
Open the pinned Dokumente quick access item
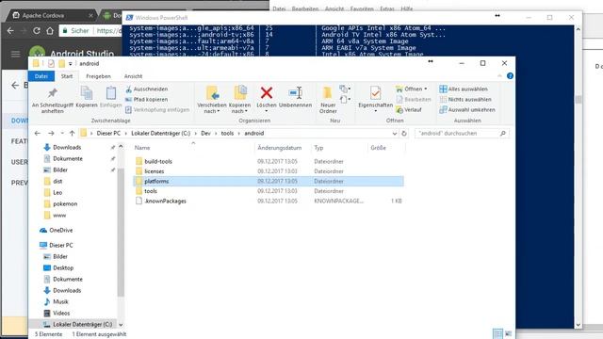coord(67,158)
